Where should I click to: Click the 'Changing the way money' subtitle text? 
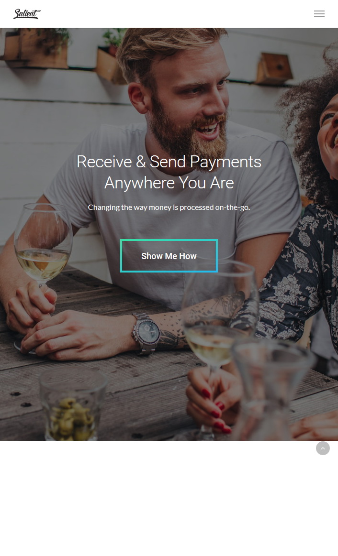[x=169, y=207]
